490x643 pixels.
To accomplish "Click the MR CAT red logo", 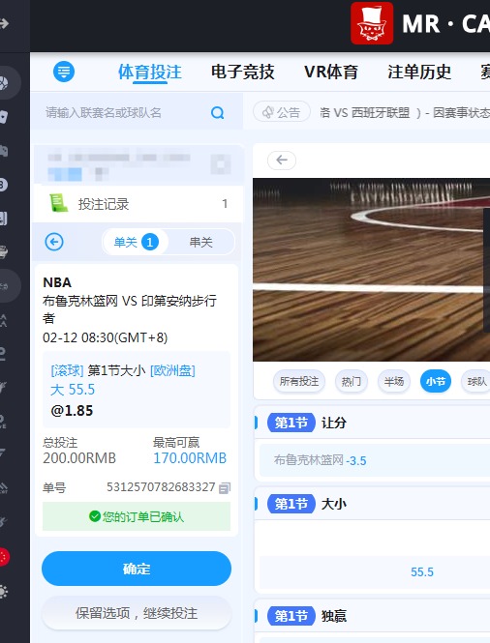I will [372, 23].
